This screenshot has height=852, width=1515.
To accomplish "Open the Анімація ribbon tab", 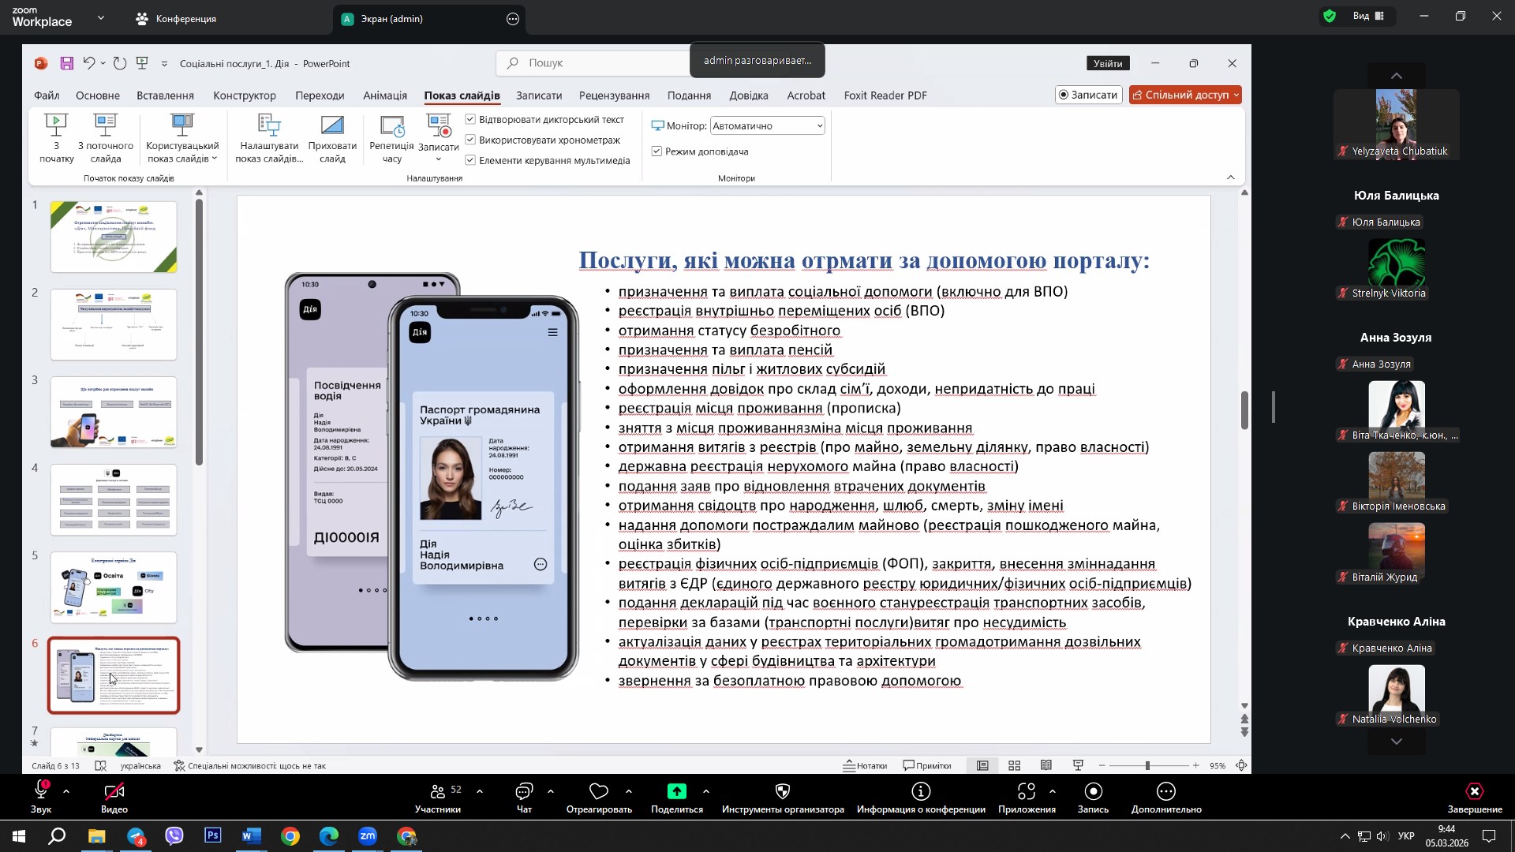I will (x=385, y=95).
